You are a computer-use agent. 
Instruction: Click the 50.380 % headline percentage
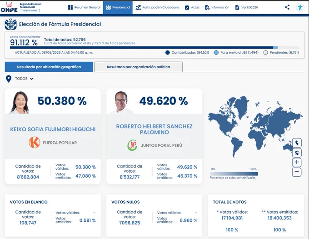click(62, 101)
